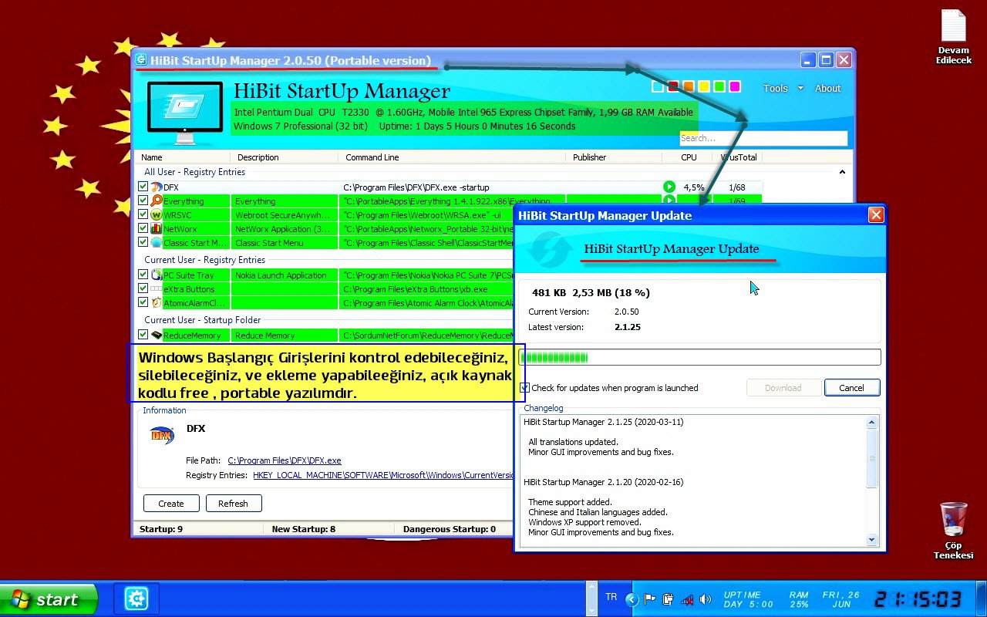Screen dimensions: 987x617
Task: Sort by the CPU column header
Action: pos(689,157)
